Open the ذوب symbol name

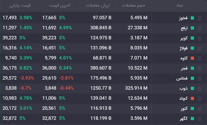click(x=183, y=88)
